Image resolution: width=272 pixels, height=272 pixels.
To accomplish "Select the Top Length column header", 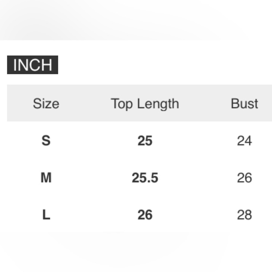I will (145, 104).
